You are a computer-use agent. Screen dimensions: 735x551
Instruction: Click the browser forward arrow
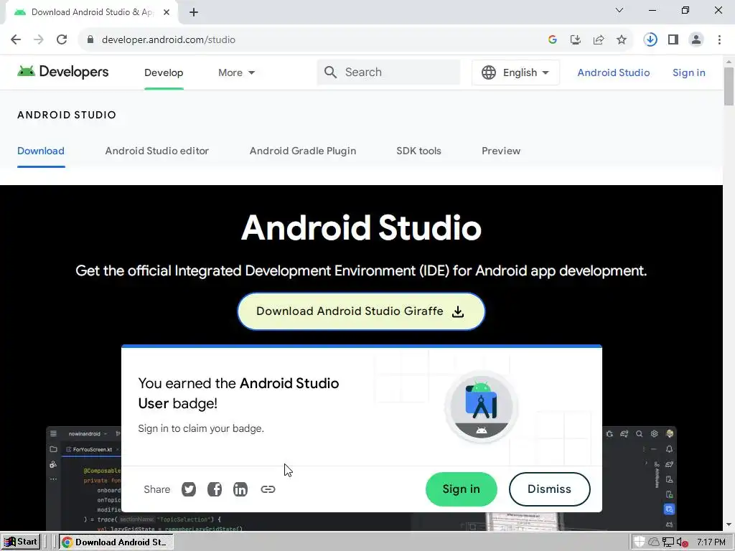click(x=39, y=40)
